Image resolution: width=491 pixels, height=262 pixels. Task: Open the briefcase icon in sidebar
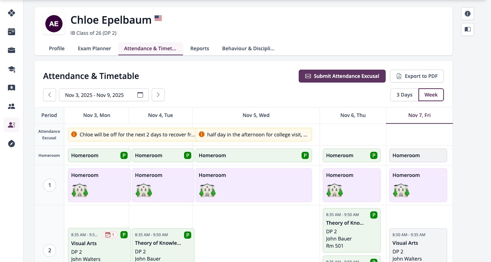(12, 50)
